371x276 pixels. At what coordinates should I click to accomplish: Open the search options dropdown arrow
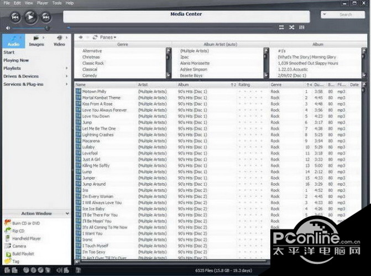(325, 14)
